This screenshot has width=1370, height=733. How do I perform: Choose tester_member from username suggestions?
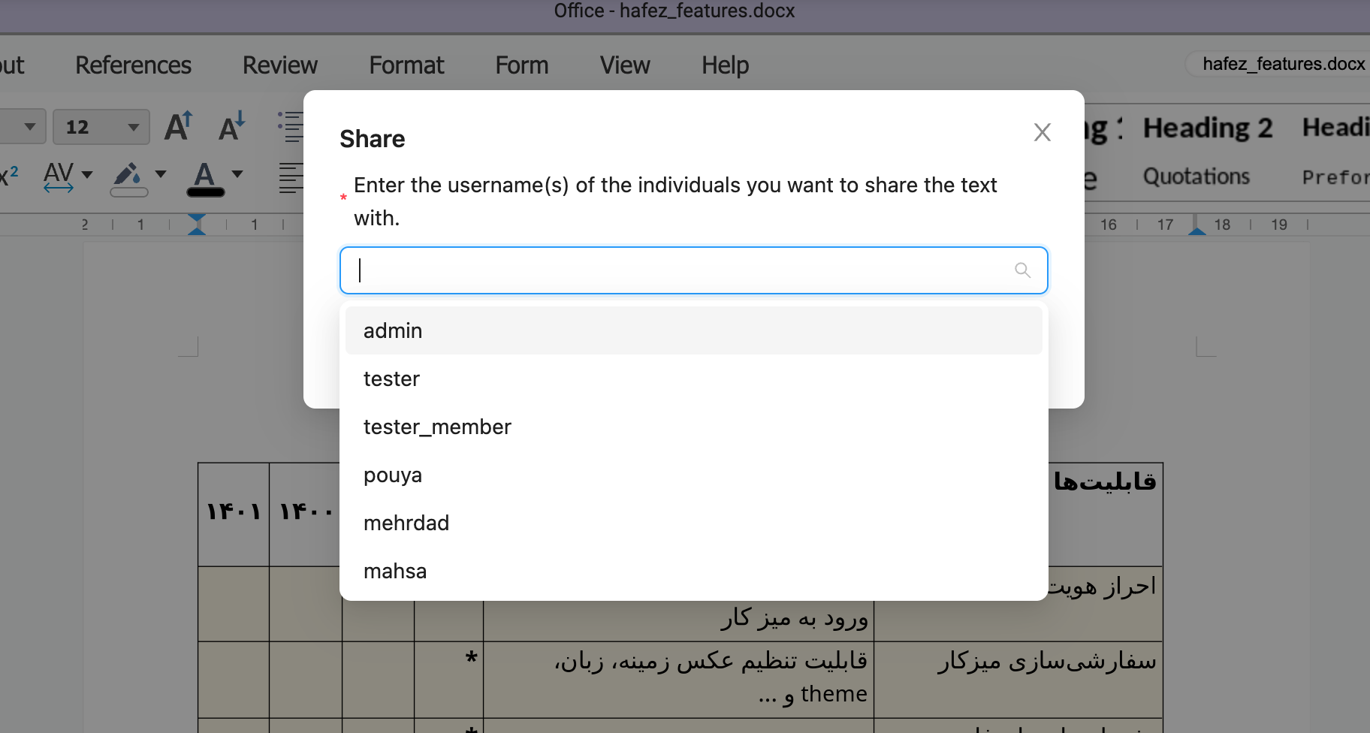click(437, 427)
